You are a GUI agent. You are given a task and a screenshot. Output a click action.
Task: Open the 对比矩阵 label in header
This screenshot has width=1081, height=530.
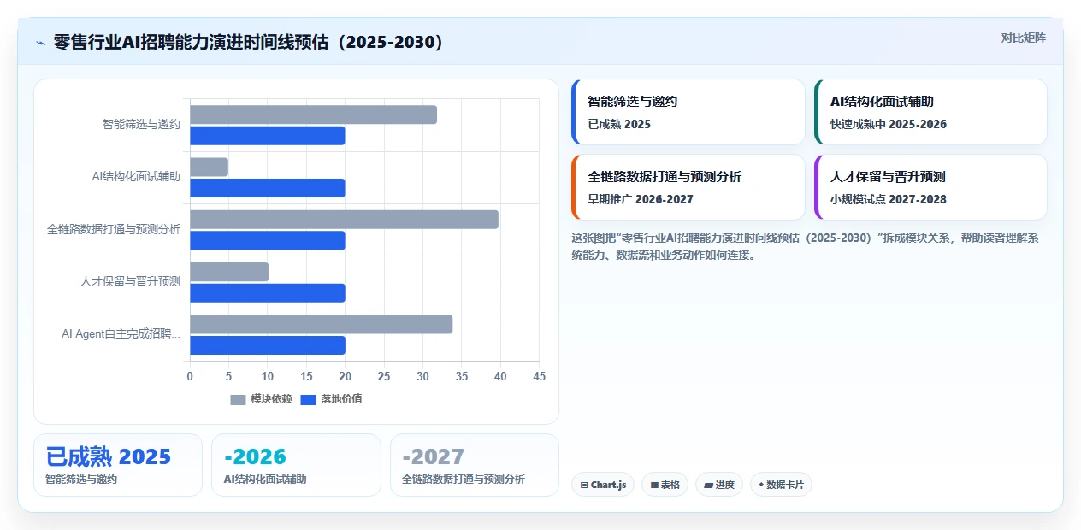coord(1023,38)
